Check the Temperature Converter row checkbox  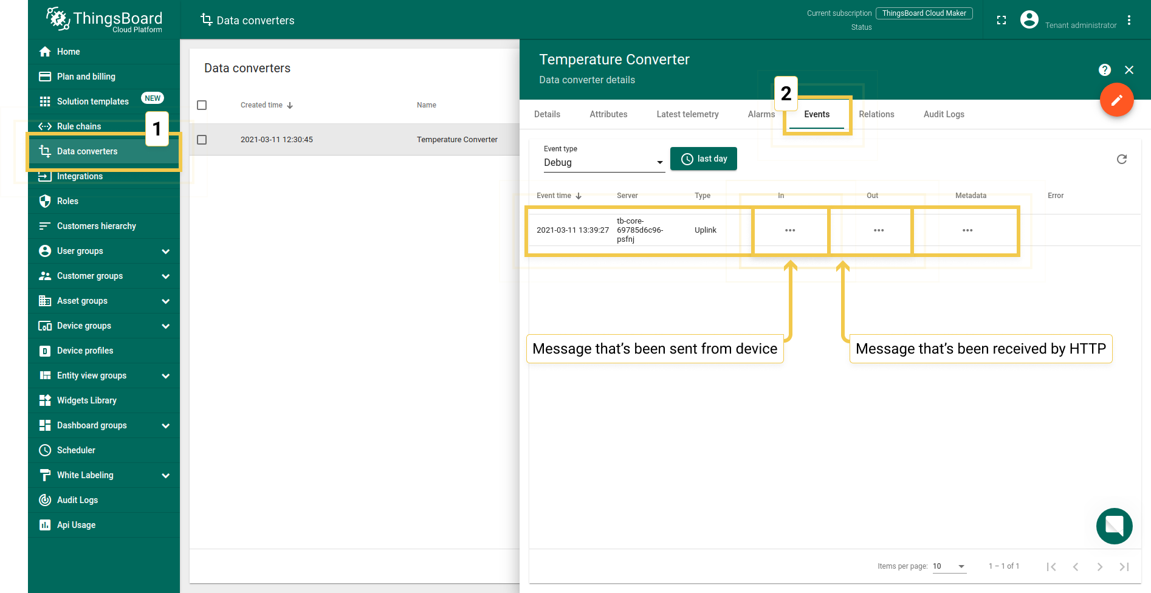tap(202, 140)
